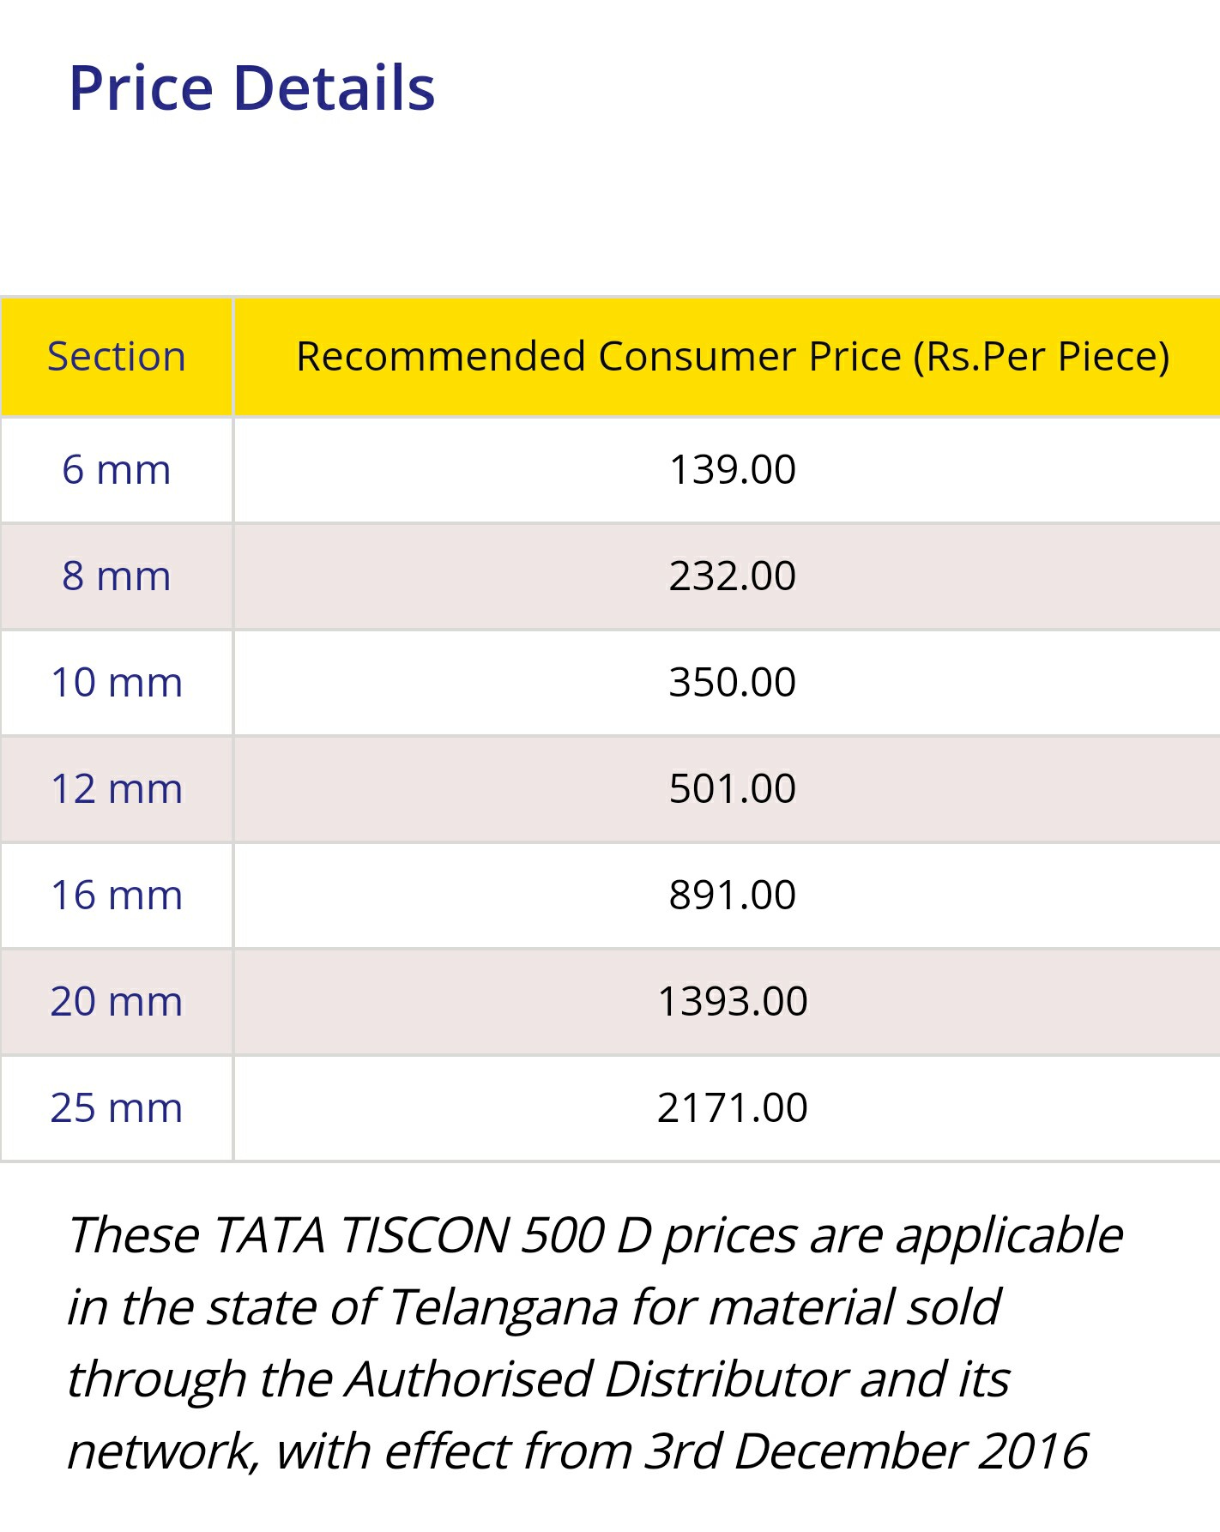Click the 2171.00 price value

point(733,1108)
